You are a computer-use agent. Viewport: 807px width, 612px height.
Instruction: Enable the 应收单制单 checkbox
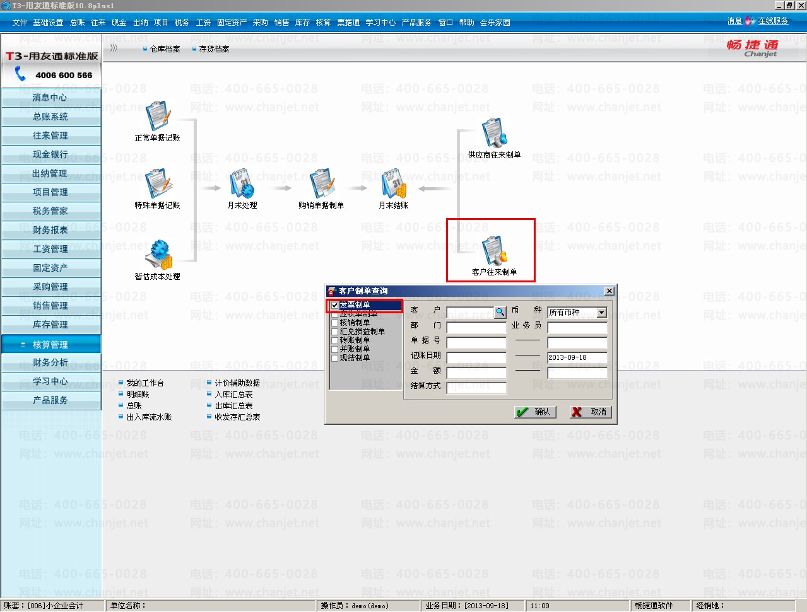335,314
